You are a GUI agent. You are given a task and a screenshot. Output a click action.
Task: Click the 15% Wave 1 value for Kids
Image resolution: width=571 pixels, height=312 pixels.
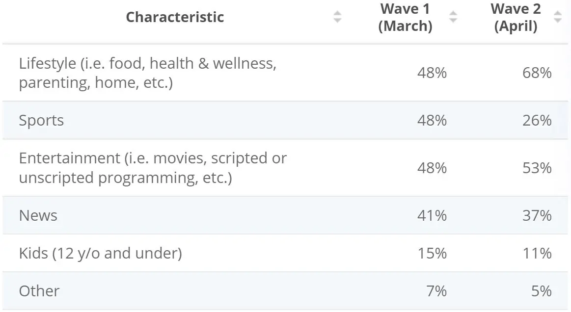point(432,253)
